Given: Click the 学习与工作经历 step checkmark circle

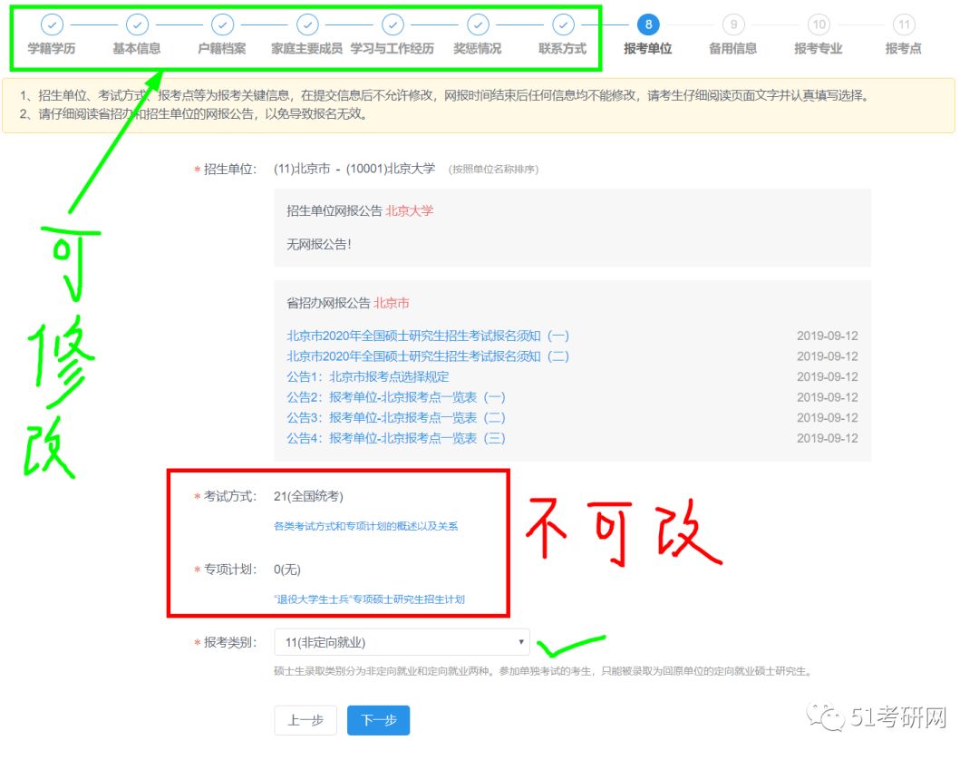Looking at the screenshot, I should click(393, 25).
